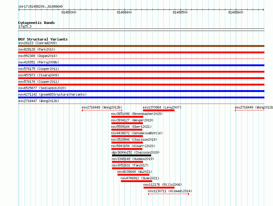Click the chr17:81488209..81488649 coordinate label

coord(40,6)
